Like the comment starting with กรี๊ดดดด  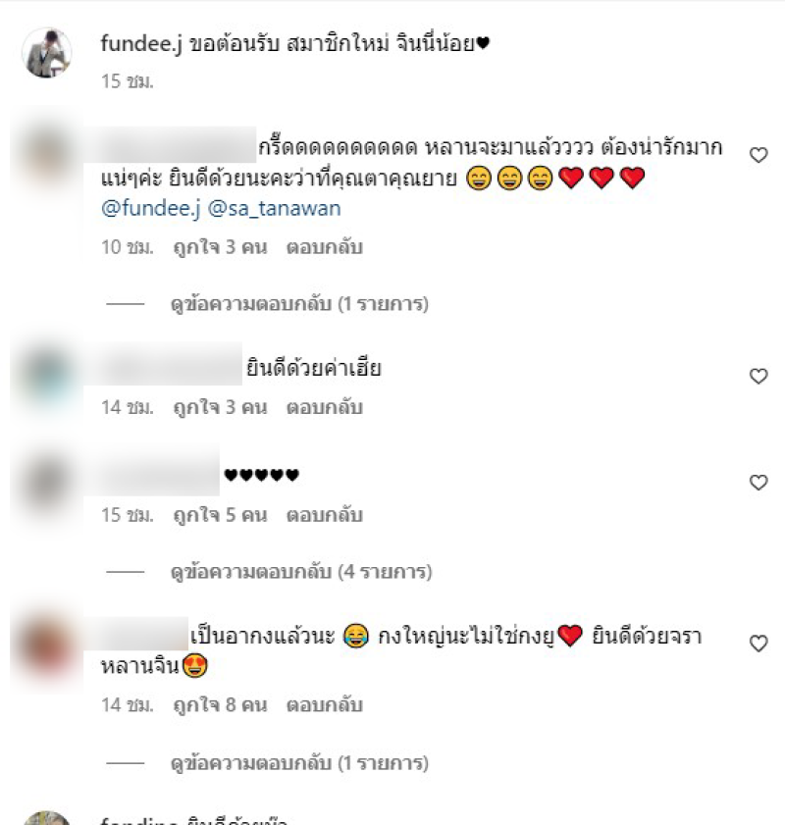(759, 155)
